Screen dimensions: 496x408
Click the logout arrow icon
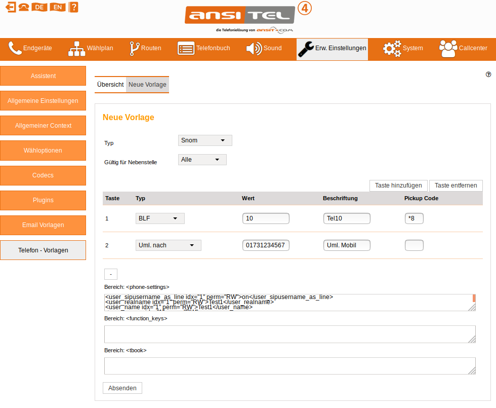tap(10, 7)
